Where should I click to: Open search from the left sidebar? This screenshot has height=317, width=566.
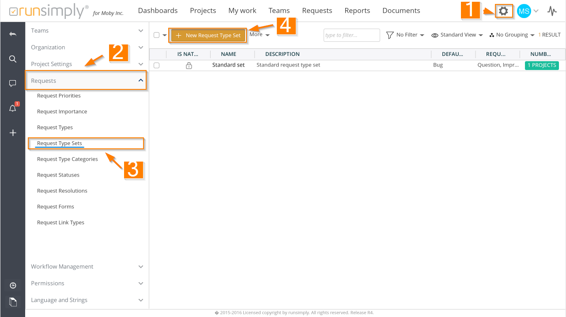[x=13, y=59]
